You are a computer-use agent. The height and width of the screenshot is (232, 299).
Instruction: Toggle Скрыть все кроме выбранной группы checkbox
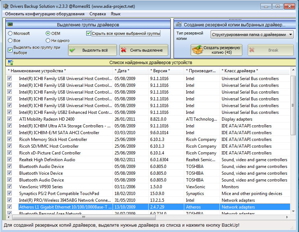89,33
